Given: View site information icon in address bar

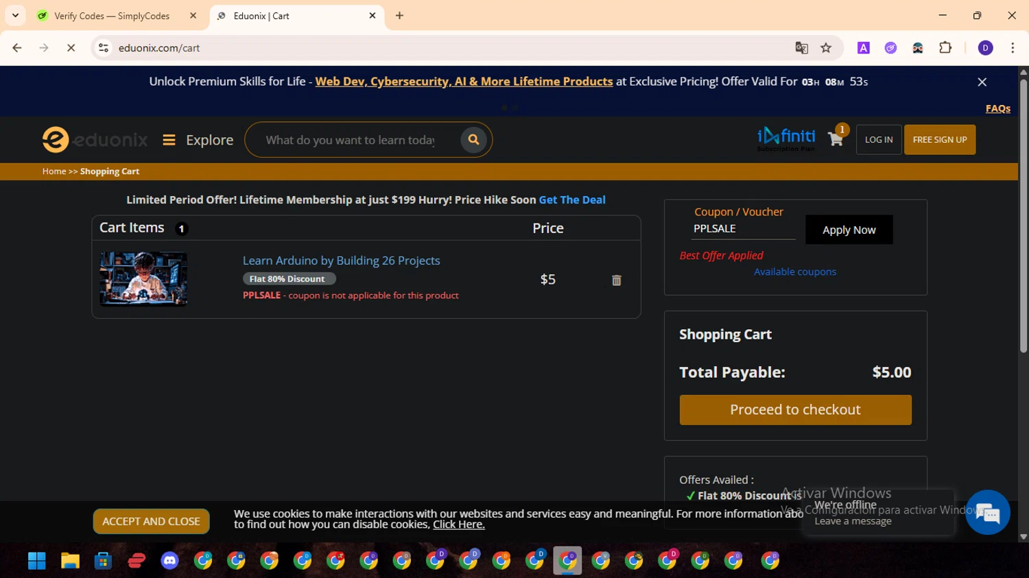Looking at the screenshot, I should [x=104, y=48].
